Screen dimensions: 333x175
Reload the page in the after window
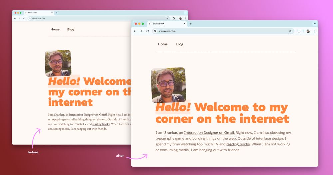pyautogui.click(x=147, y=31)
